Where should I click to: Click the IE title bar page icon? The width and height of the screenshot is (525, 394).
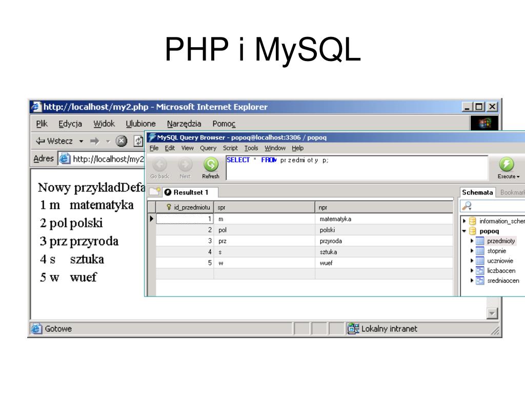36,107
